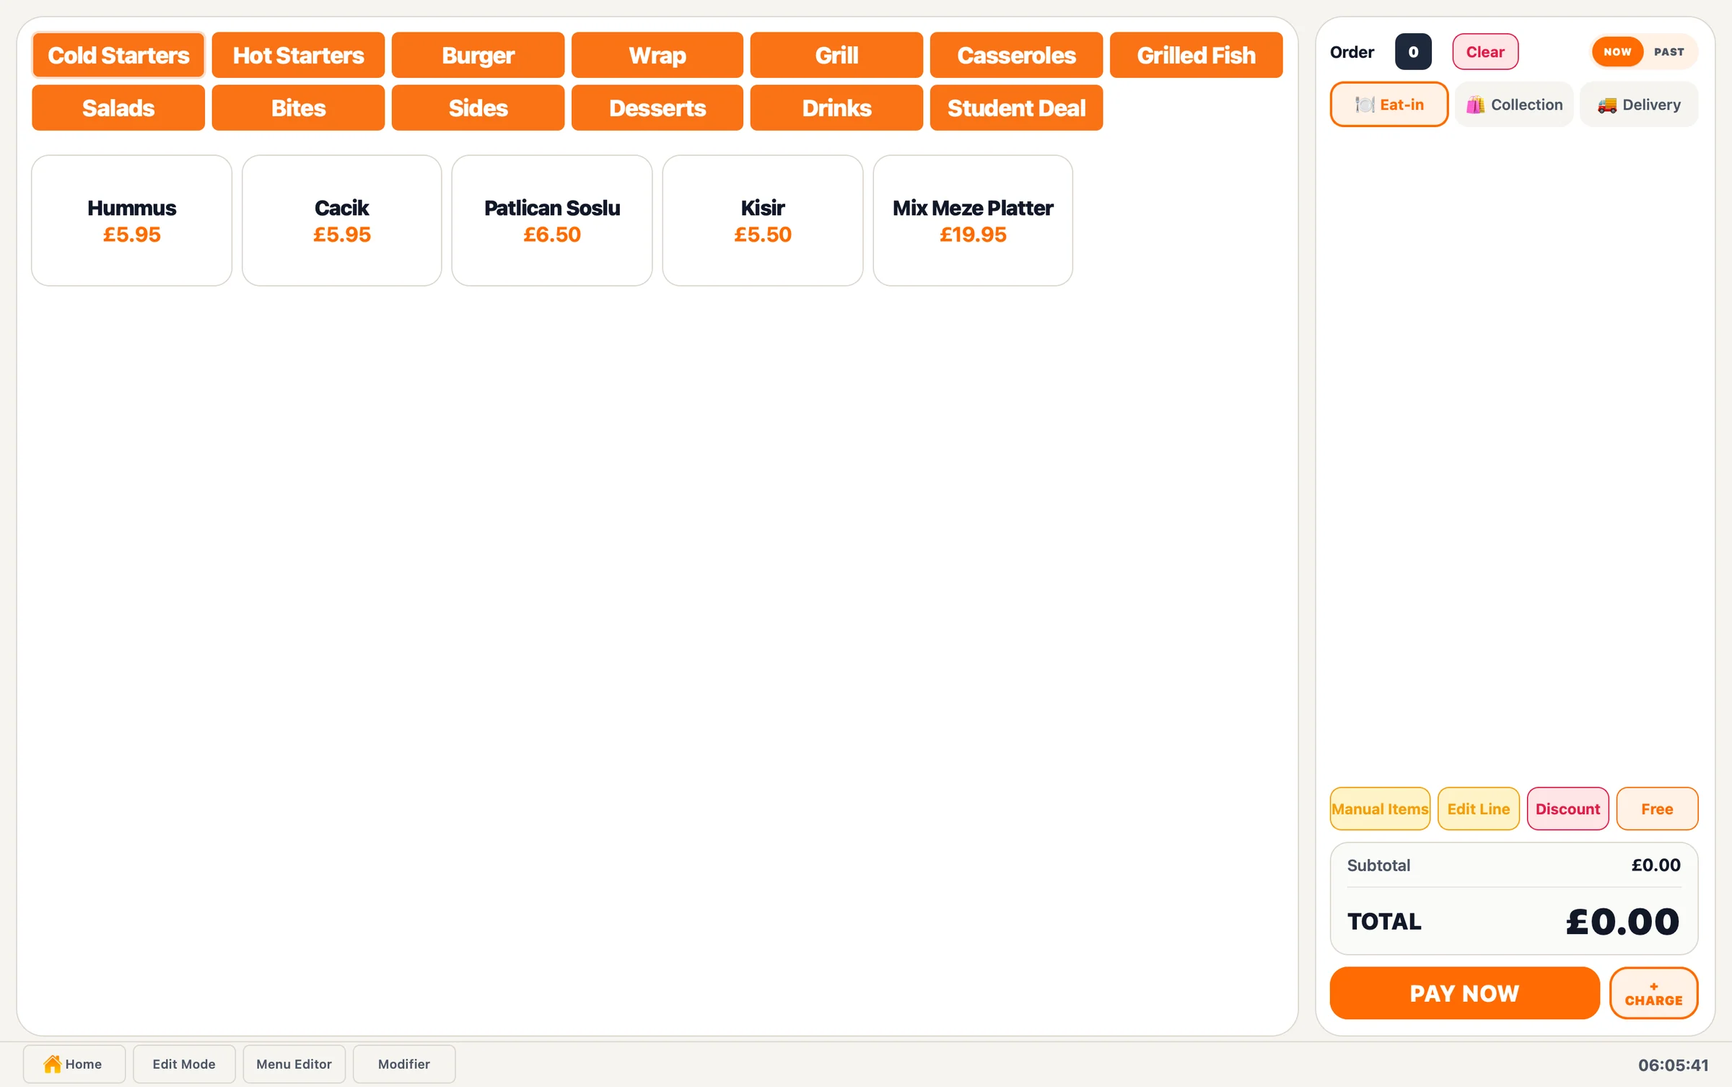Open the Grilled Fish category
The image size is (1732, 1087).
pos(1196,55)
